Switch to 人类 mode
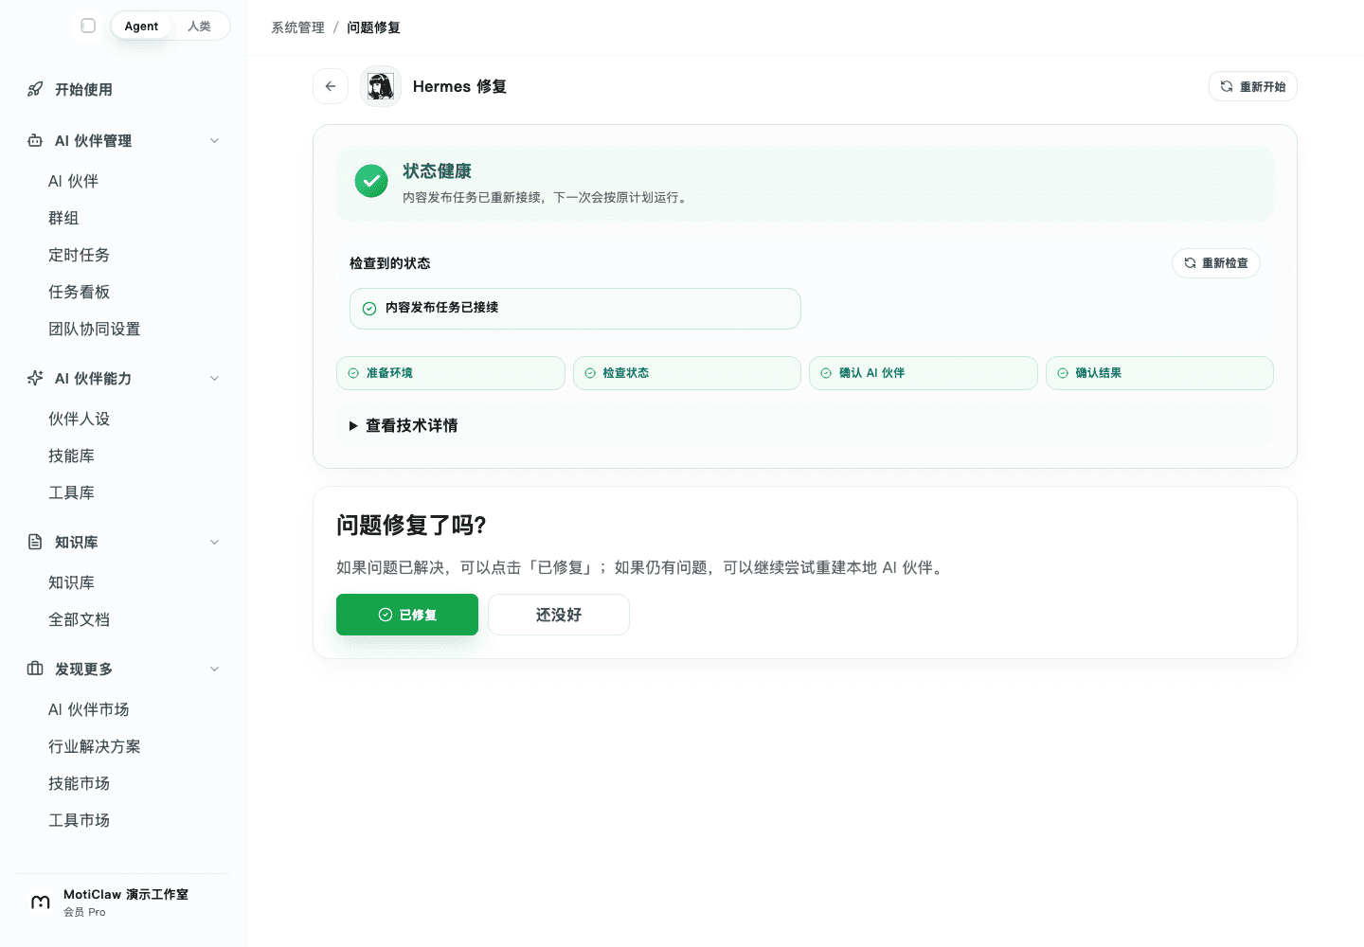This screenshot has height=947, width=1364. click(x=199, y=26)
